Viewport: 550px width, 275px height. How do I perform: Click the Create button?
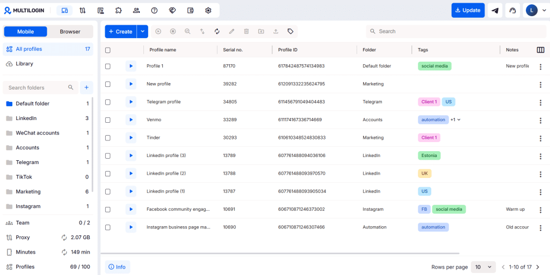pyautogui.click(x=121, y=32)
